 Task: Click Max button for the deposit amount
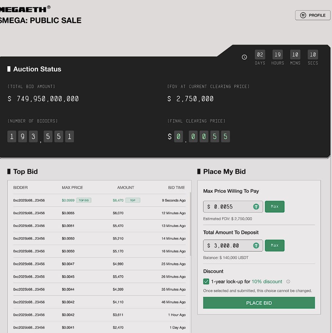click(x=275, y=245)
